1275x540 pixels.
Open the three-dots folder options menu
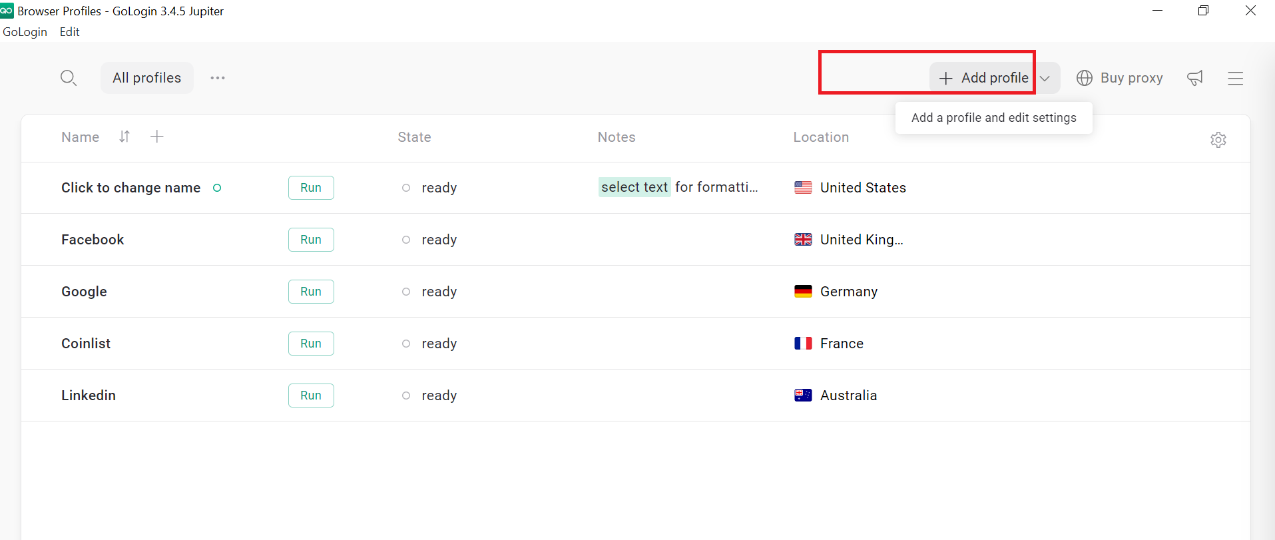point(218,78)
